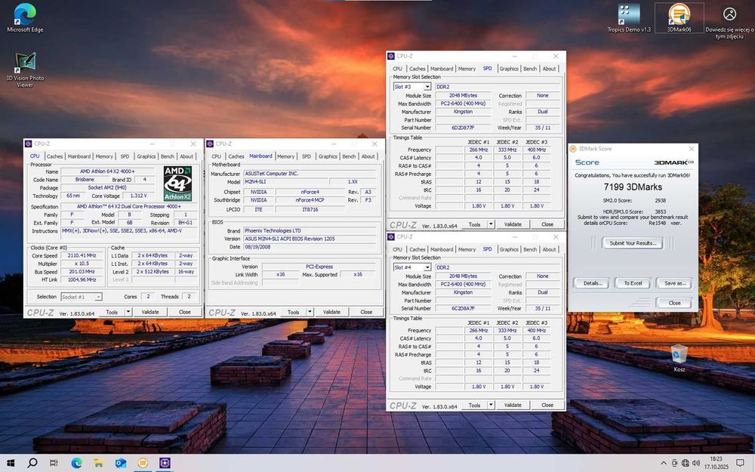Screen dimensions: 755x472
Task: Select the Core Speed value 2110.41 MHz
Action: (x=82, y=256)
